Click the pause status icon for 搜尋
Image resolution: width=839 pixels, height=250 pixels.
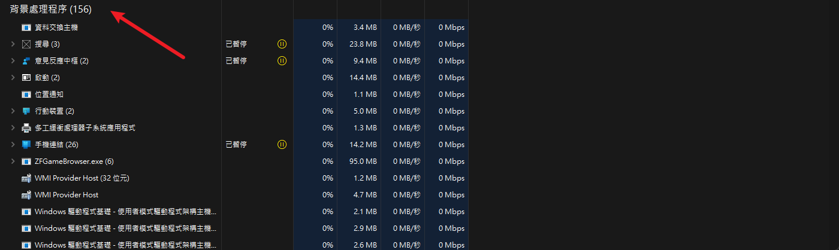[x=282, y=44]
